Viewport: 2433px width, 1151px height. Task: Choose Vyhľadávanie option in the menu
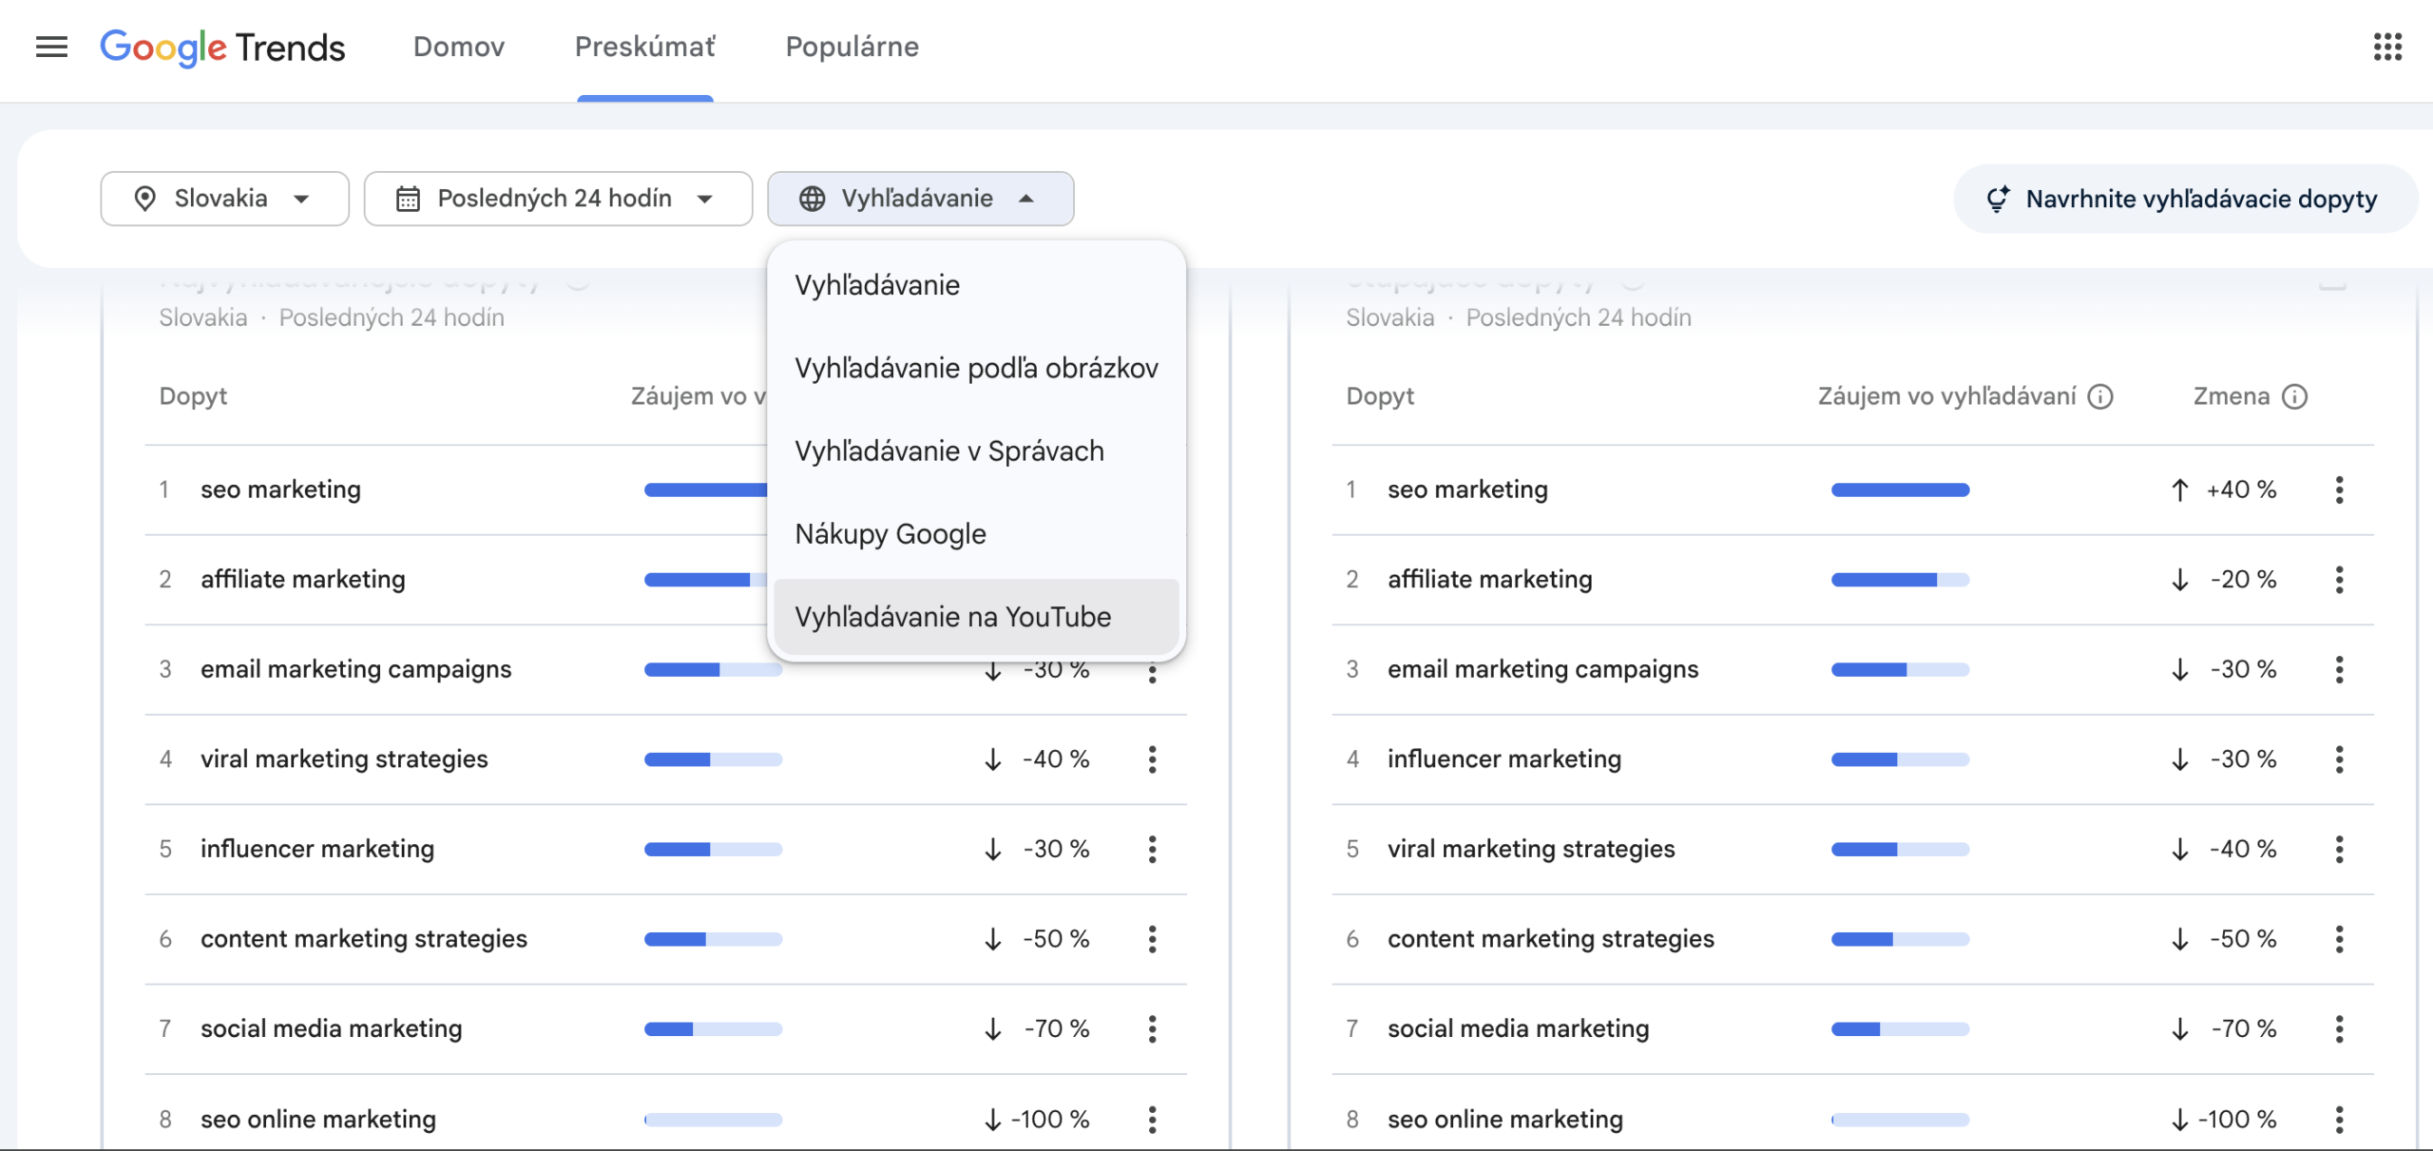click(x=976, y=285)
